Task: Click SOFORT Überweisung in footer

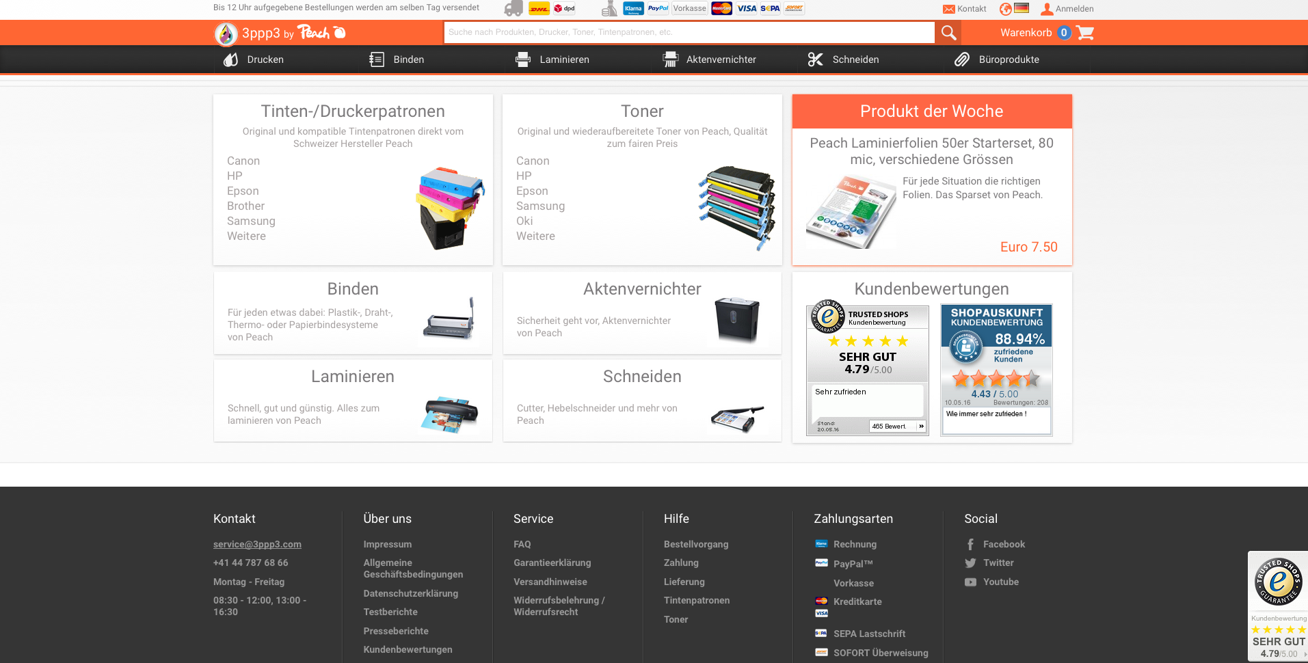Action: (881, 653)
